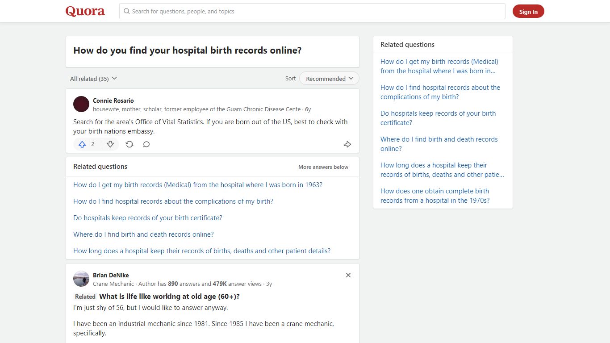Share Connie Rosario's answer using arrow icon
The height and width of the screenshot is (343, 610).
[347, 144]
